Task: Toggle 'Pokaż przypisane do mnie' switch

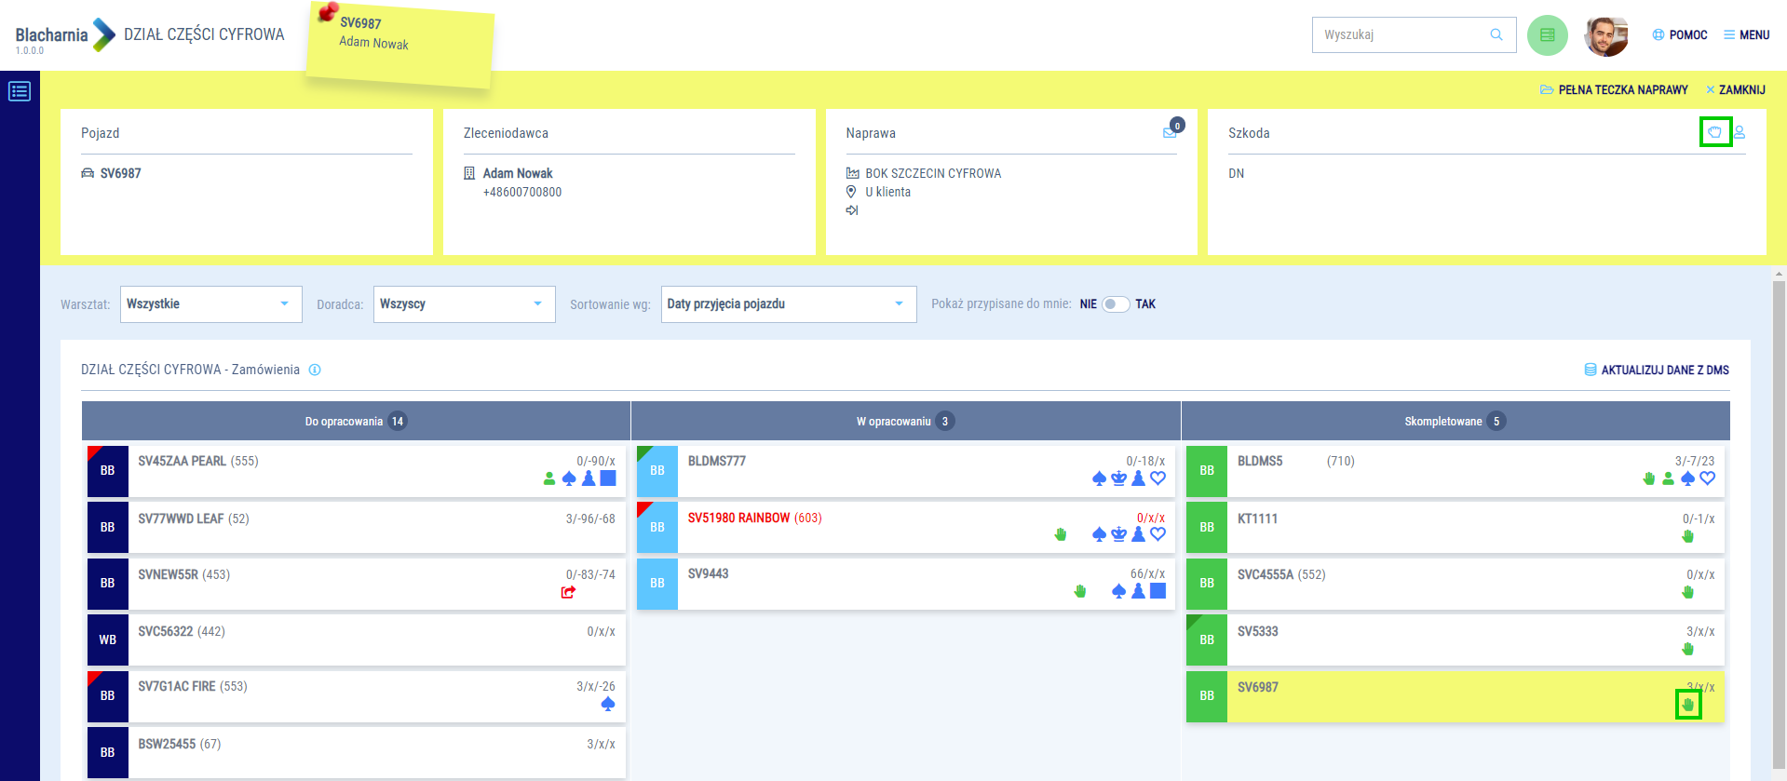Action: coord(1115,304)
